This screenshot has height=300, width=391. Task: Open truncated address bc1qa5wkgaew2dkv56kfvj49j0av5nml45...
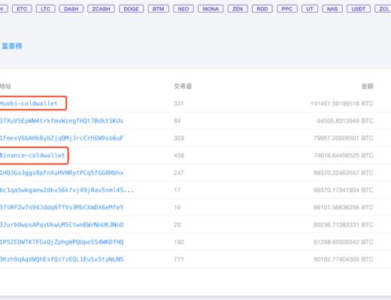click(67, 190)
